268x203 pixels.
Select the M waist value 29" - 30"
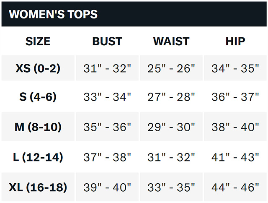171,127
